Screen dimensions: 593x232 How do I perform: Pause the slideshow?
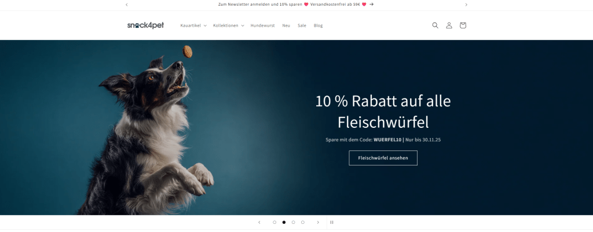(x=332, y=222)
